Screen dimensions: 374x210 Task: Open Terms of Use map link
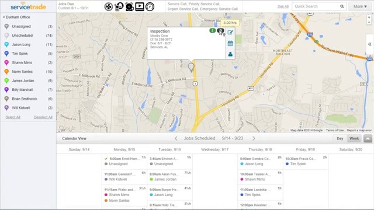335,130
